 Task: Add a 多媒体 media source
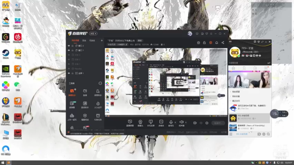[x=161, y=123]
